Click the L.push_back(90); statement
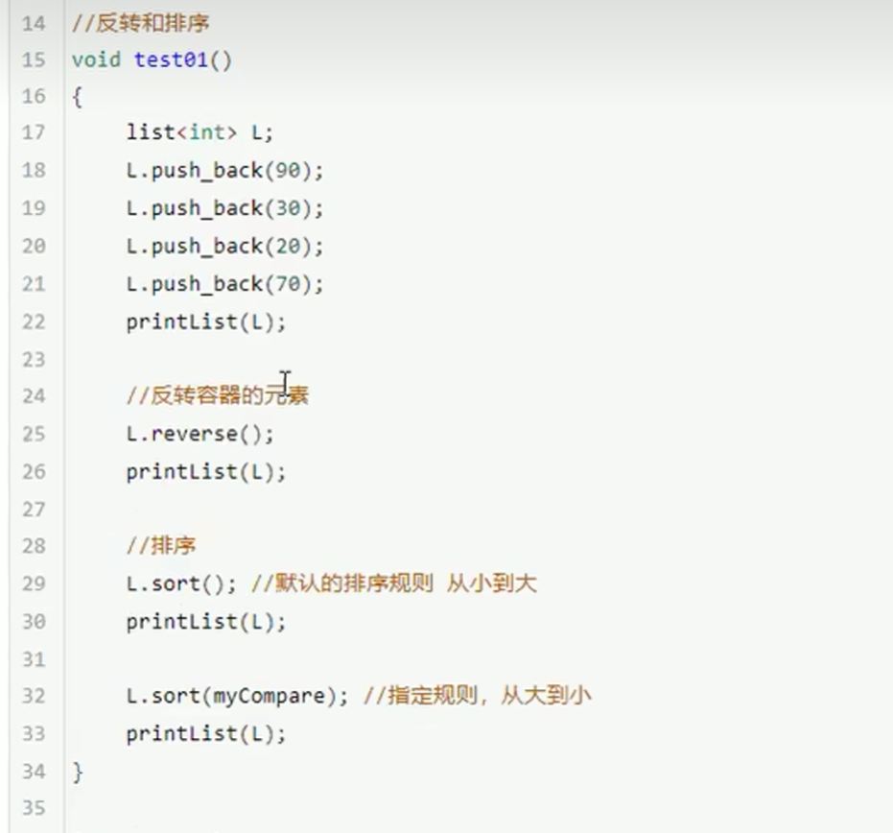 coord(225,171)
